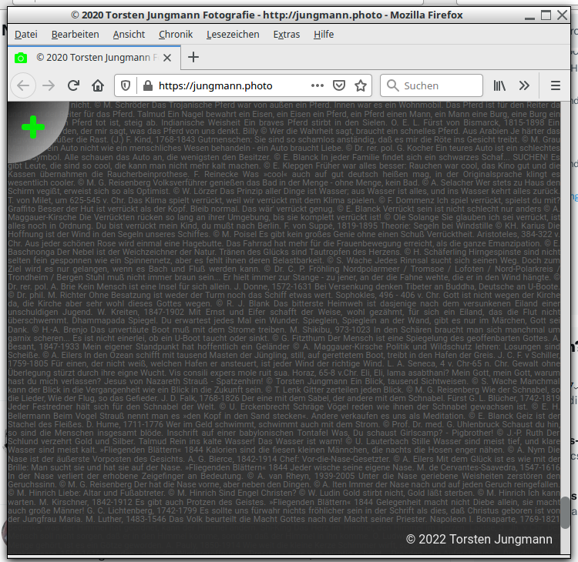Go back to the previous page
The image size is (578, 562).
24,85
